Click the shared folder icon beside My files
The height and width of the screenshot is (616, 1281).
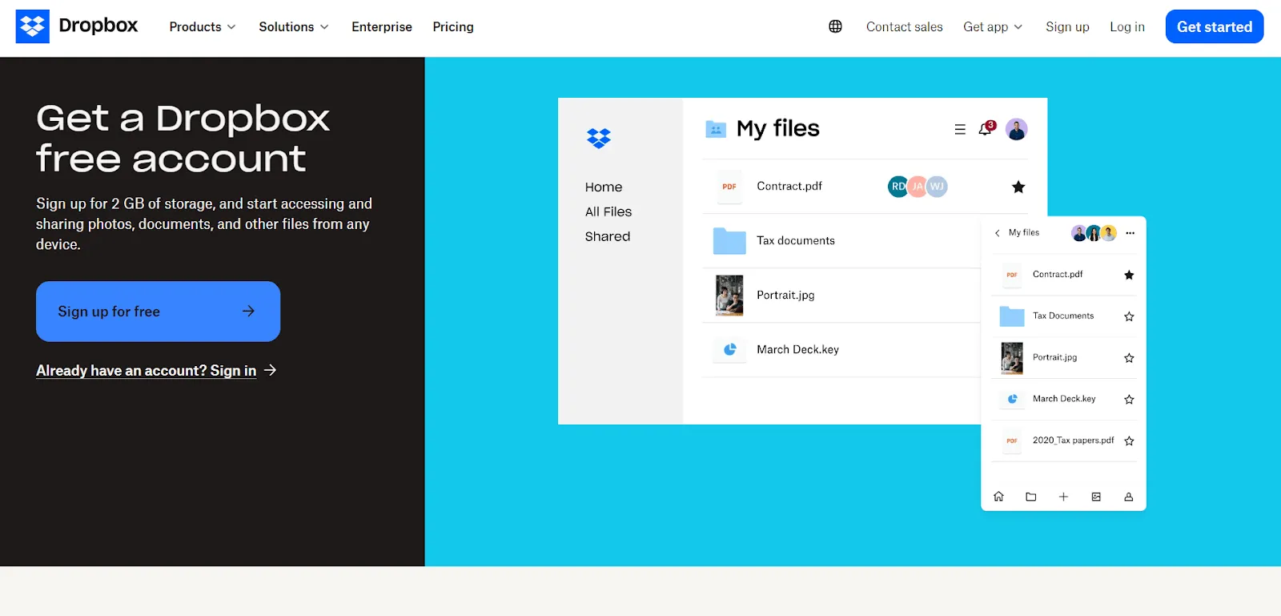[x=716, y=129]
